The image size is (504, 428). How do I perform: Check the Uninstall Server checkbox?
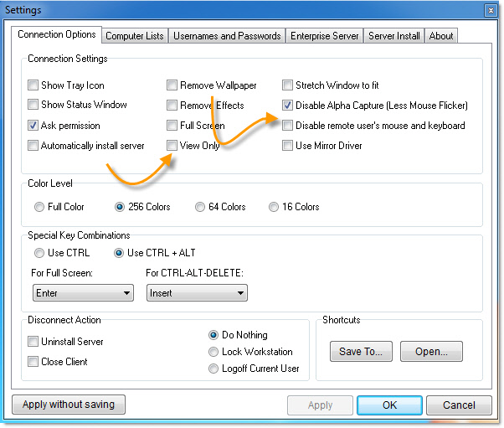tap(33, 341)
